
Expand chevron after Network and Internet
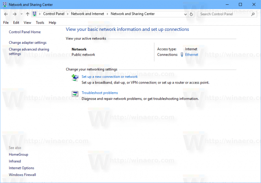click(107, 14)
